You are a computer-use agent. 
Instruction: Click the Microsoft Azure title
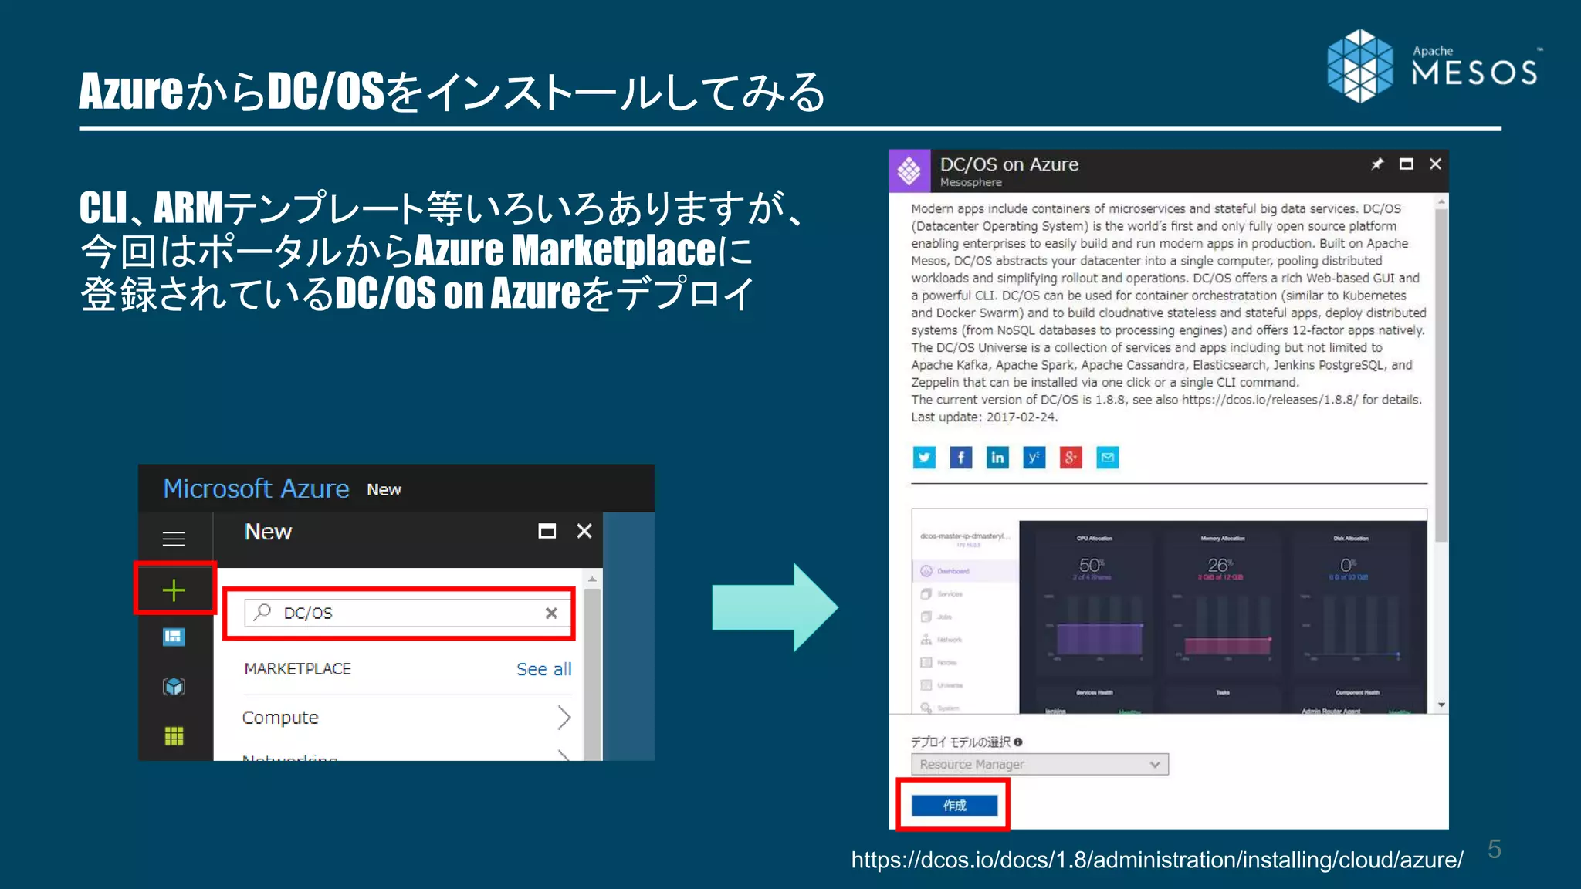pos(256,488)
